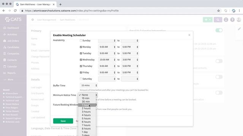Open Tuesday start time dropdown
Image resolution: width=243 pixels, height=136 pixels.
click(107, 53)
